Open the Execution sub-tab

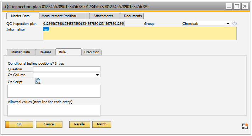(92, 52)
